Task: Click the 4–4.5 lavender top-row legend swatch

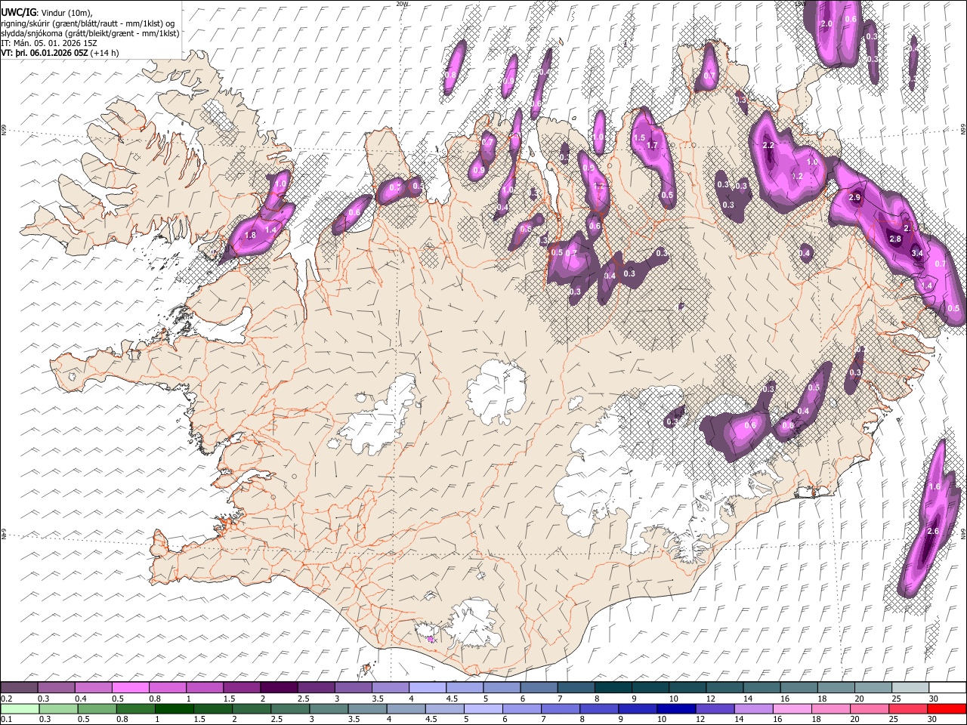Action: [x=428, y=687]
